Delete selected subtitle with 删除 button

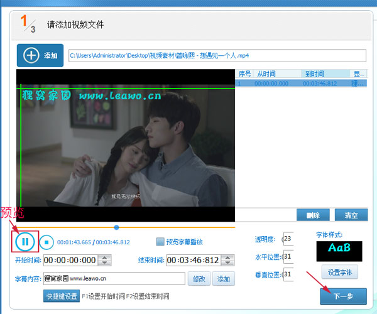pos(313,215)
